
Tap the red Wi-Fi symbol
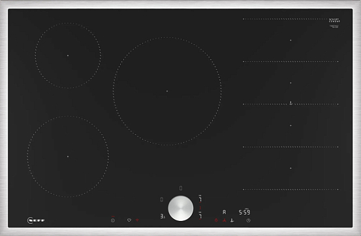coord(138,220)
